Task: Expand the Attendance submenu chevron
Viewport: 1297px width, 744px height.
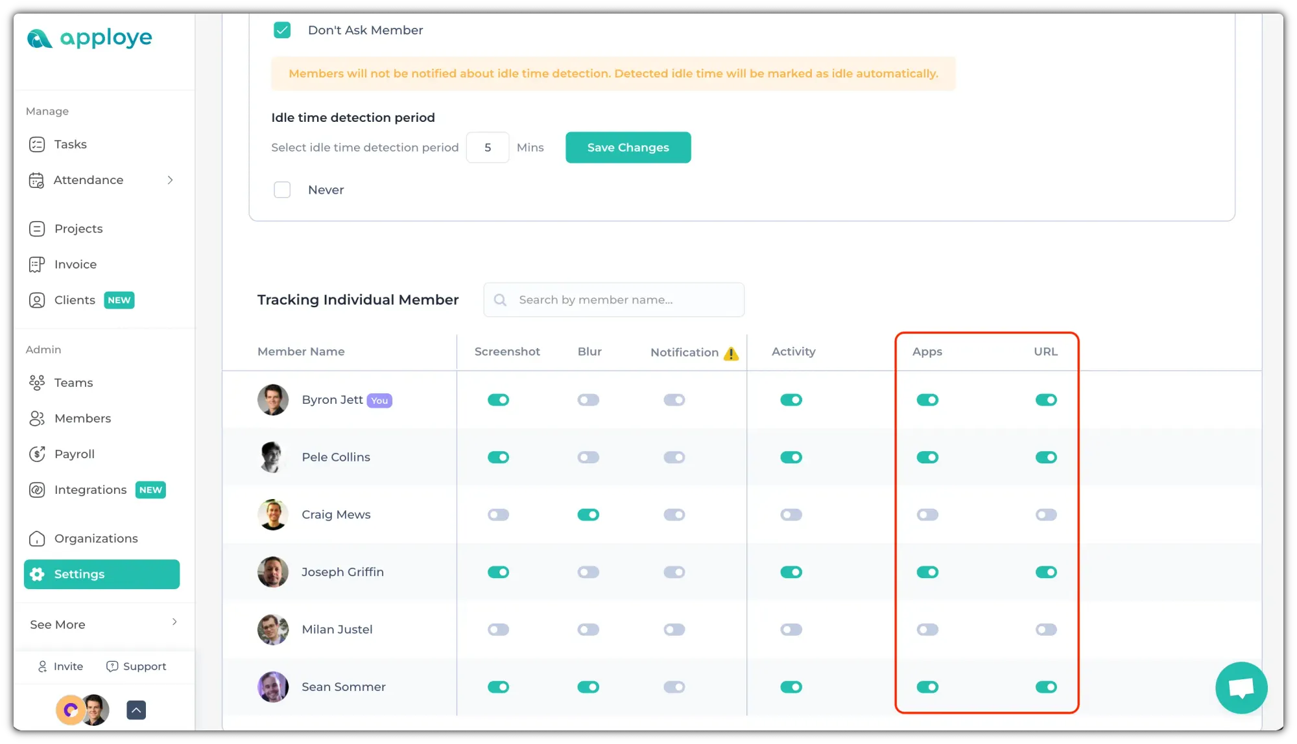Action: coord(171,180)
